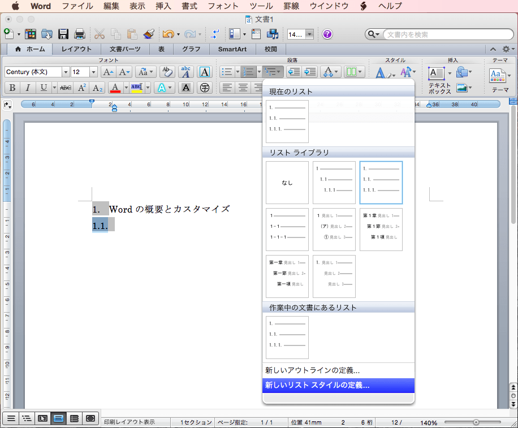
Task: Click the 文書内を検索 search field
Action: [448, 34]
